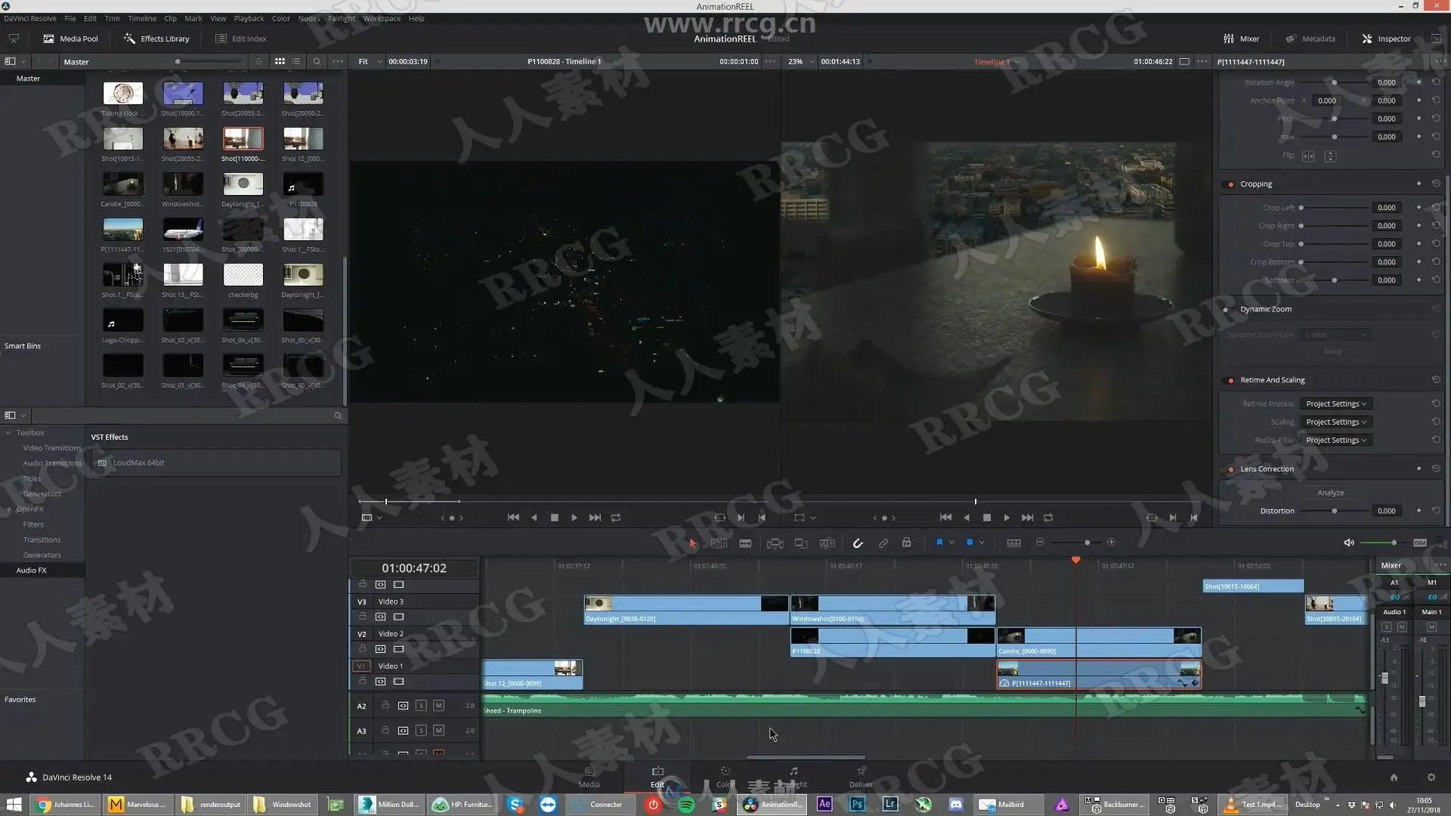Open the Retime Process dropdown
This screenshot has width=1451, height=816.
point(1335,404)
